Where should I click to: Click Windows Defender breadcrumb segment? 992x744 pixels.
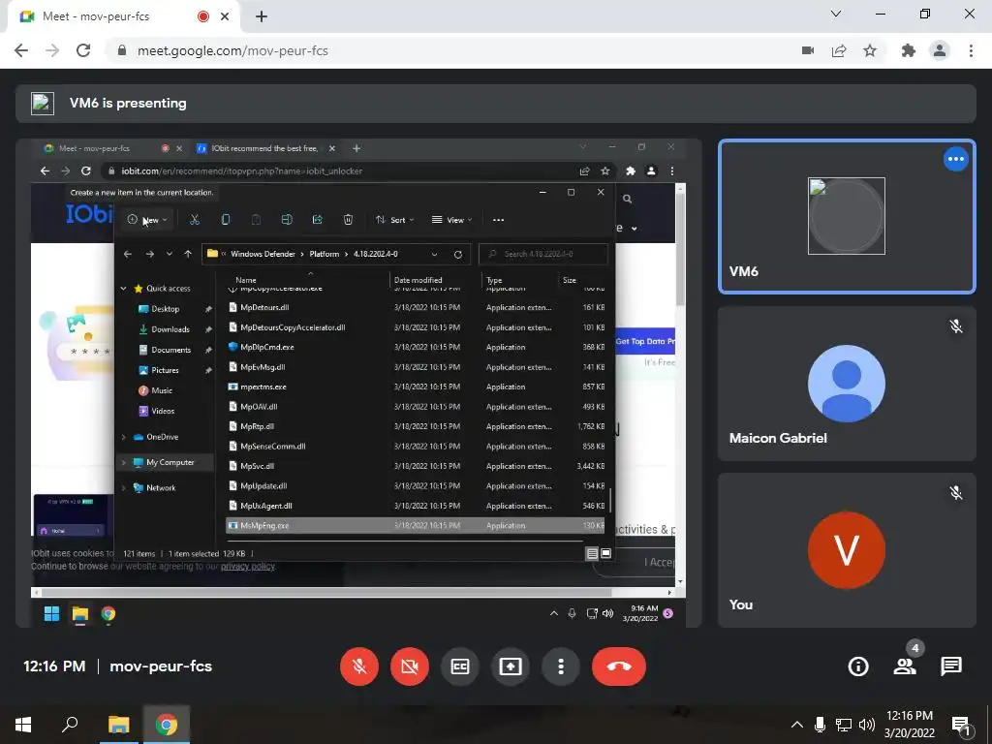point(263,254)
